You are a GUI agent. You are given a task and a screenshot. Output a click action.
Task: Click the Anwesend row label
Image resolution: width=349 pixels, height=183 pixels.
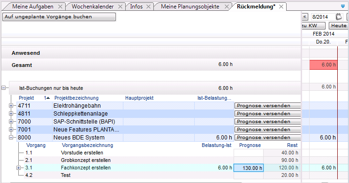click(x=26, y=53)
